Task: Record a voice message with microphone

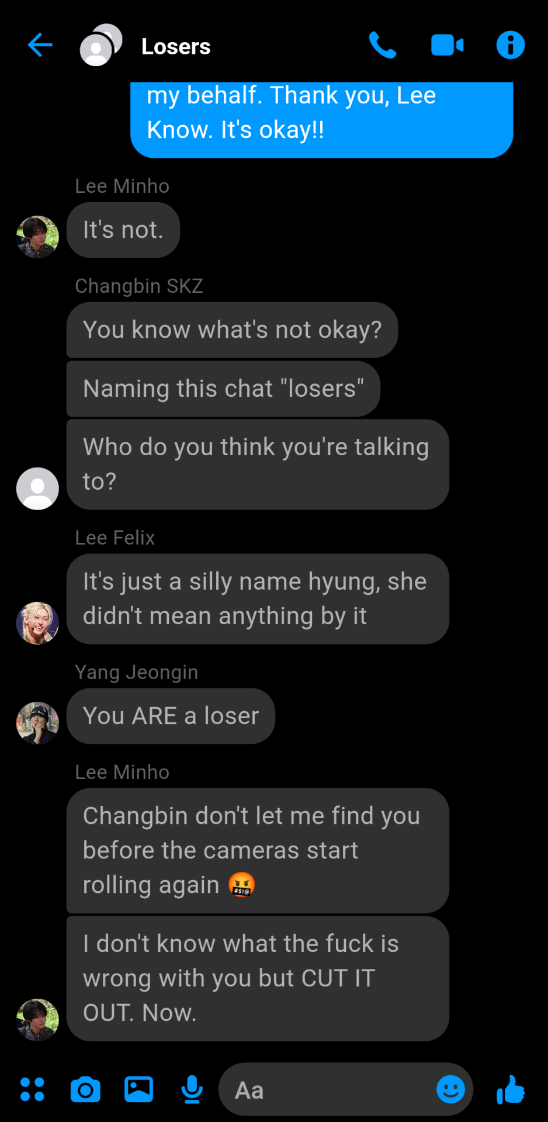Action: tap(192, 1089)
